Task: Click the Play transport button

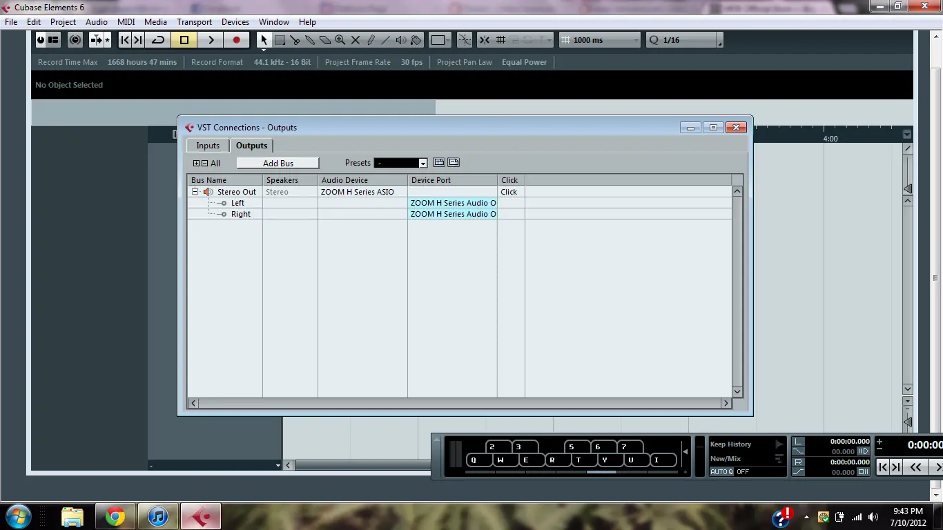Action: (x=211, y=40)
